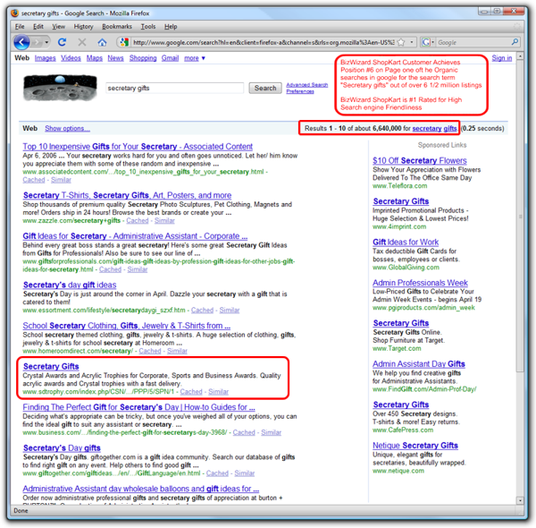
Task: Click the Sign in link
Action: click(502, 58)
